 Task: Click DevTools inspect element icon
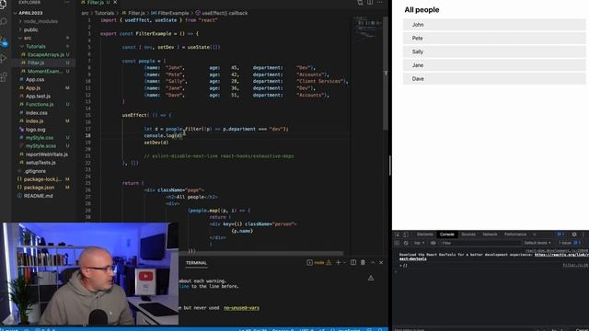coord(397,234)
